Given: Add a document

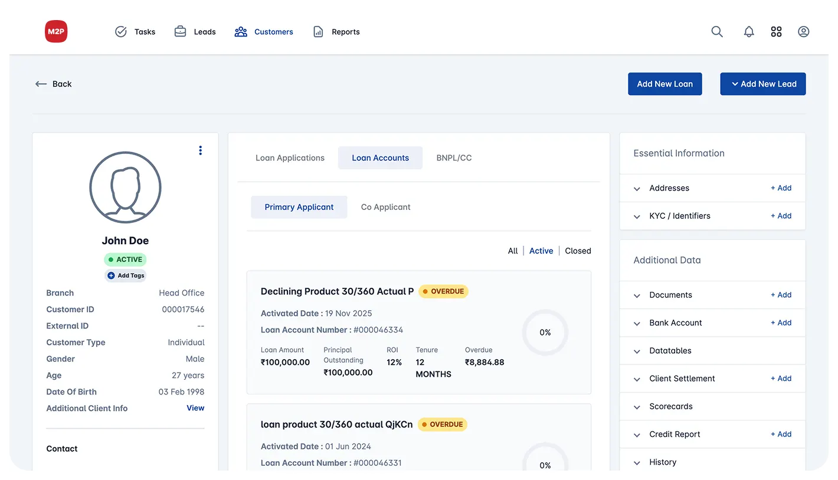Looking at the screenshot, I should [781, 295].
